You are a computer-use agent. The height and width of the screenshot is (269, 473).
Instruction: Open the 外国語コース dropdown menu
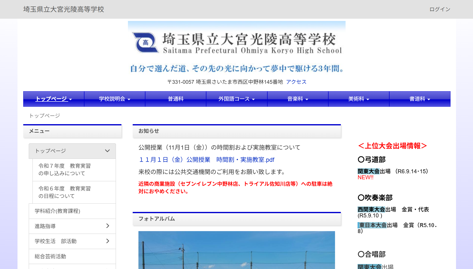pyautogui.click(x=237, y=99)
